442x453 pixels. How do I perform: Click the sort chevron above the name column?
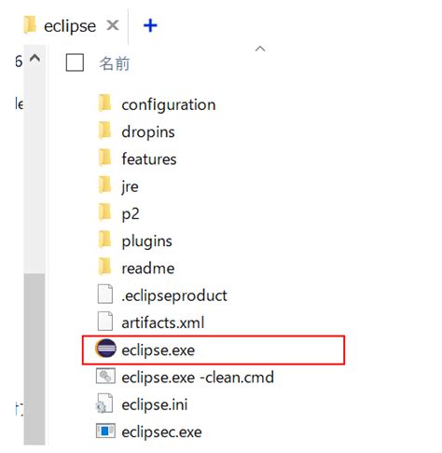point(260,48)
